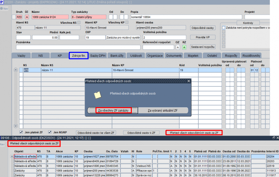Click the EXP field with 19
Screen dimensions: 279x177
coord(95,38)
